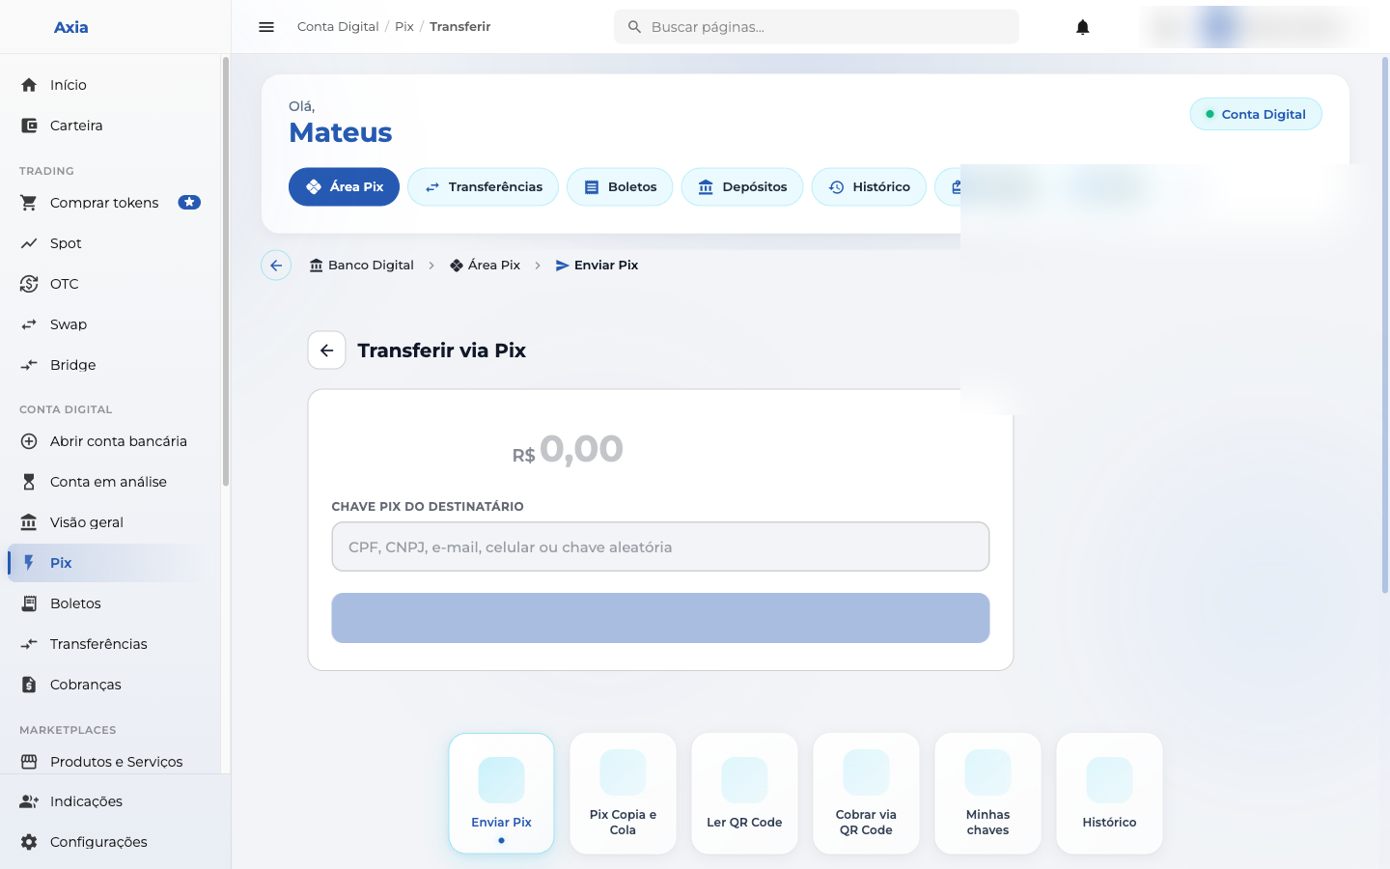Click the TRADING section header
Viewport: 1390px width, 869px height.
[46, 171]
